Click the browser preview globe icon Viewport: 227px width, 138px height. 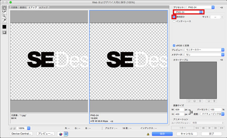(61, 134)
